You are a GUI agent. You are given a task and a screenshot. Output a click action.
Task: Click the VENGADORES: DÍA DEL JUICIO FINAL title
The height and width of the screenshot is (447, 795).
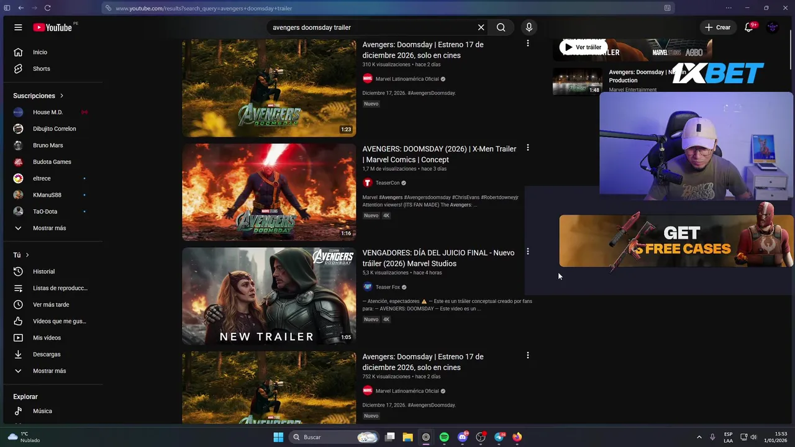tap(438, 258)
